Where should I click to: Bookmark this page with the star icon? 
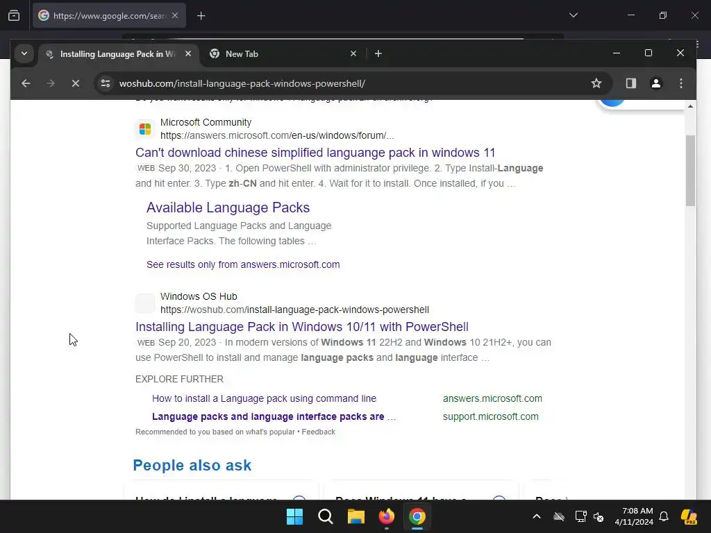(596, 83)
